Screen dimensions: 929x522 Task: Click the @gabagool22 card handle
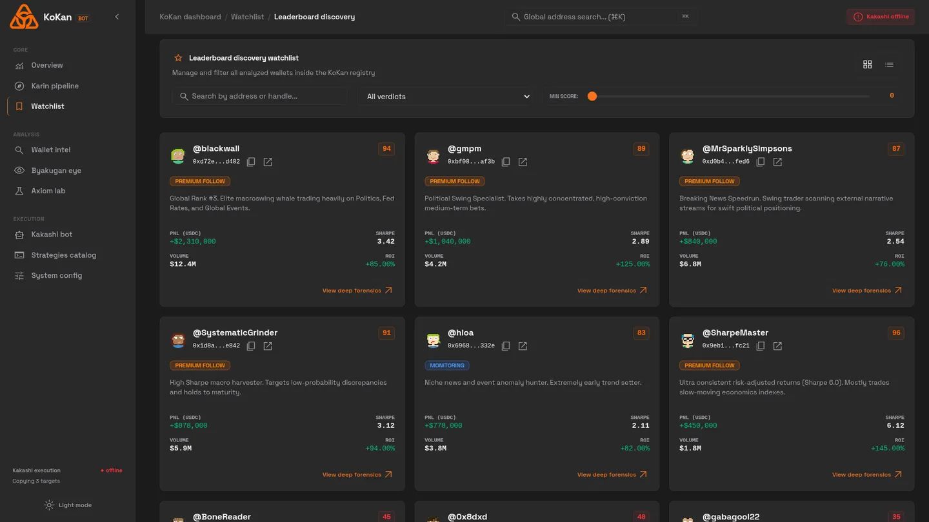[731, 516]
